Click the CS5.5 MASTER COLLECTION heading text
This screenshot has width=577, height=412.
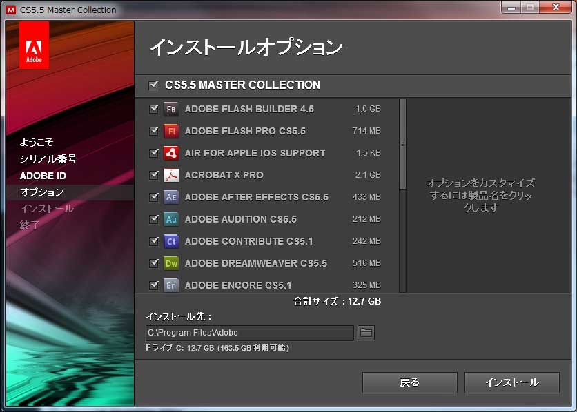tap(243, 85)
